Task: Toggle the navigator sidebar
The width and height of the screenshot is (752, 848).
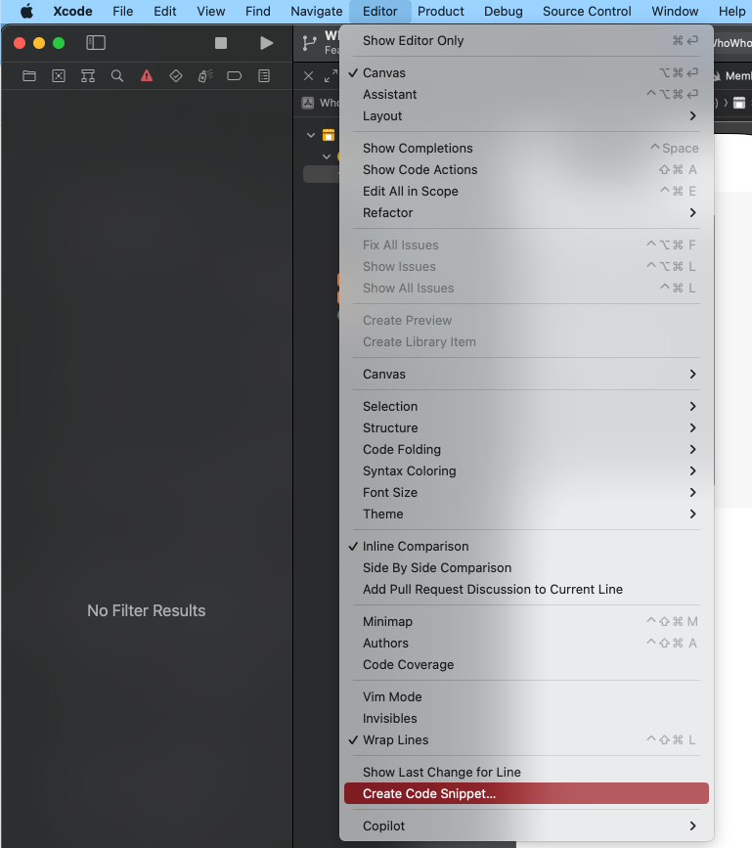Action: (96, 43)
